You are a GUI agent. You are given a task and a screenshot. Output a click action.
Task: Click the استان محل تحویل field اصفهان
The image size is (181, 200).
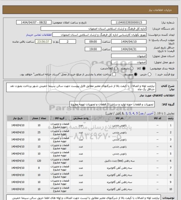129,56
